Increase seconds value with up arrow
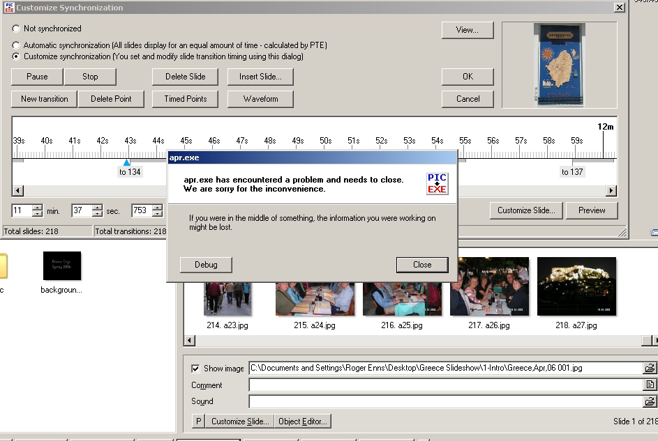This screenshot has width=658, height=441. pyautogui.click(x=98, y=208)
